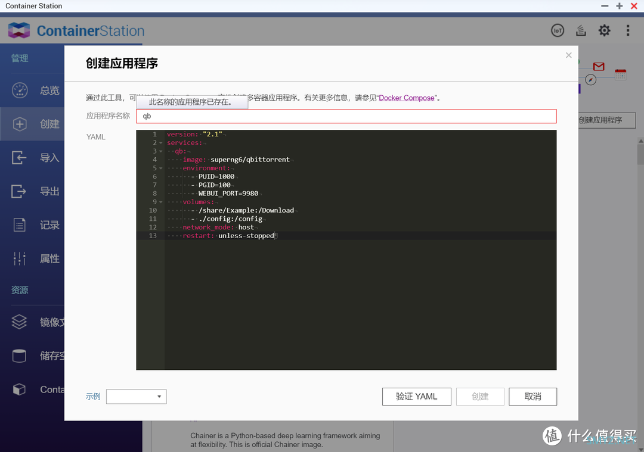Click the line - PUID=1000
This screenshot has width=644, height=452.
pos(213,176)
